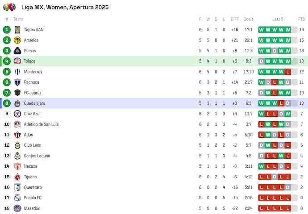Open the Liga MX Women Apertura 2025 title

point(65,7)
